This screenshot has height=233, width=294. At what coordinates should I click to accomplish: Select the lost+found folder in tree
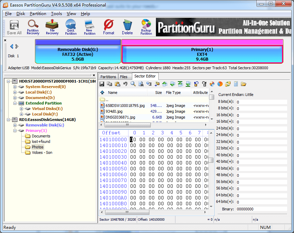coord(41,142)
